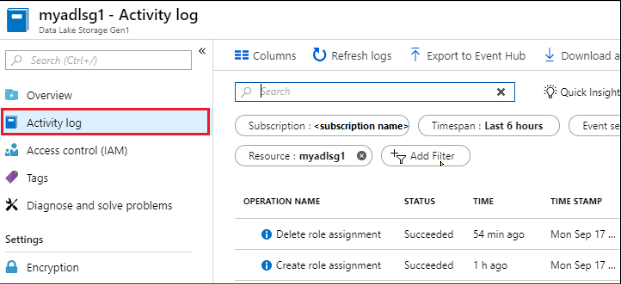Select Activity log in the sidebar

[54, 122]
